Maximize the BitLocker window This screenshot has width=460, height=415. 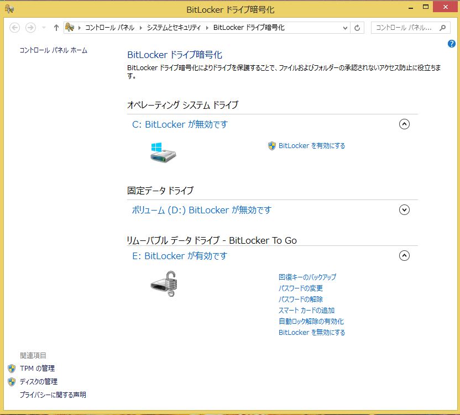[426, 7]
